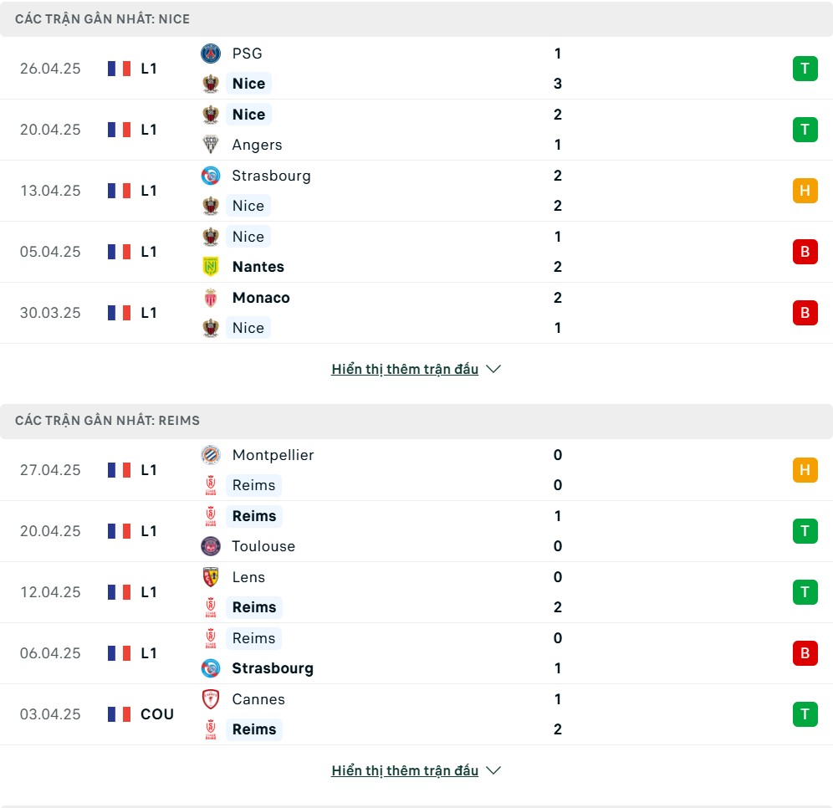Click the Monaco club crest

[x=211, y=298]
